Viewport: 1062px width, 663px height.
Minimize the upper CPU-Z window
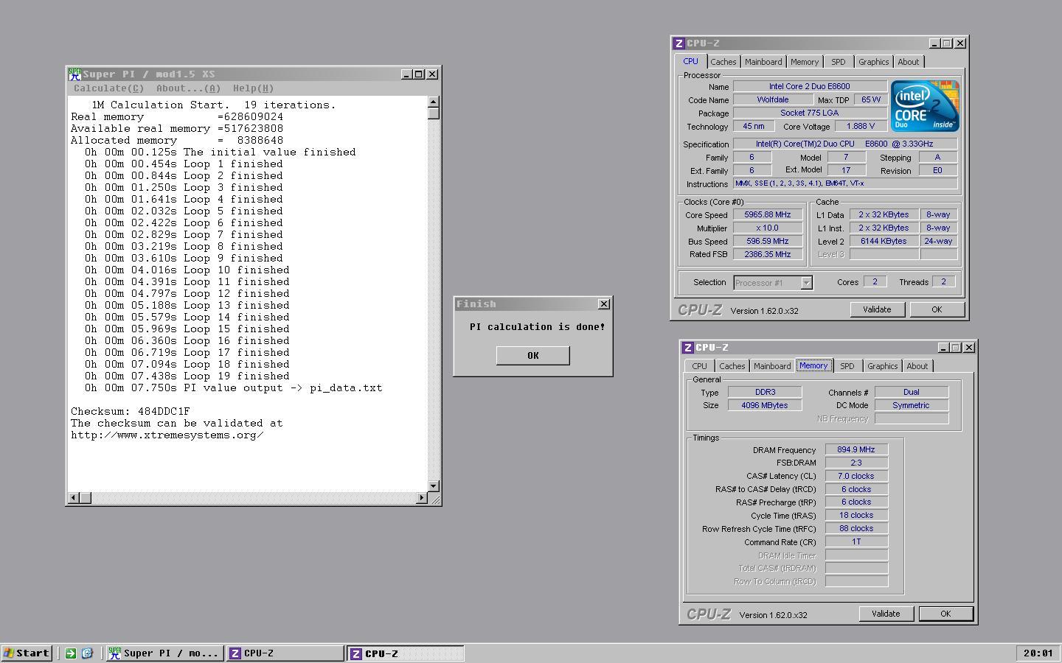tap(934, 43)
